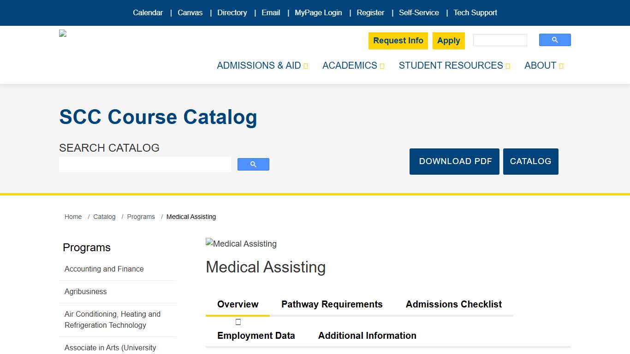Open the Tech Support page

pyautogui.click(x=475, y=12)
